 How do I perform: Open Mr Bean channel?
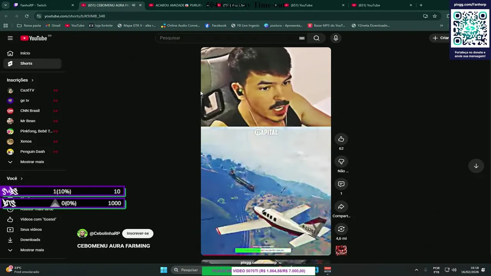pyautogui.click(x=32, y=121)
